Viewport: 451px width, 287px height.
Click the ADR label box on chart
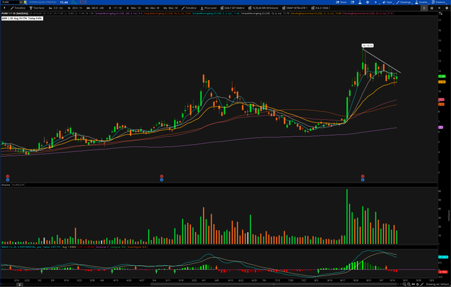click(x=22, y=19)
